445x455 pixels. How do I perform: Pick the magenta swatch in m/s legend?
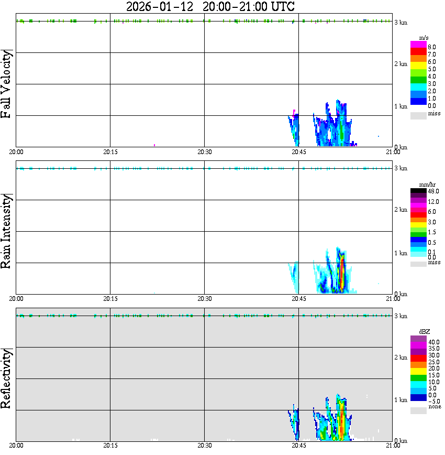(418, 45)
